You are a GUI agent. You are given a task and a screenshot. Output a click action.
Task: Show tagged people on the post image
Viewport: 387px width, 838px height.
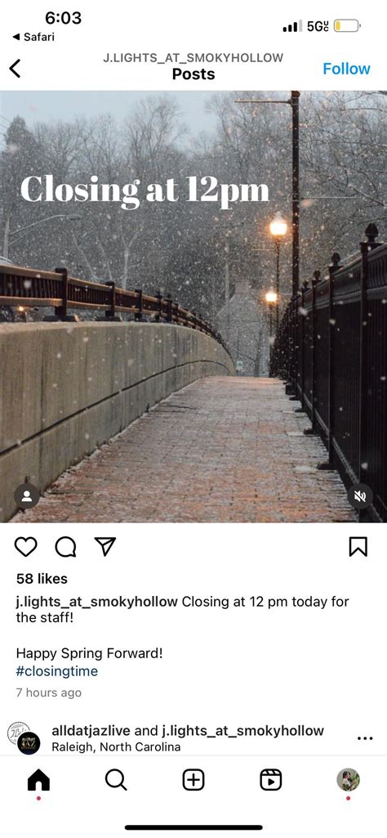coord(27,496)
